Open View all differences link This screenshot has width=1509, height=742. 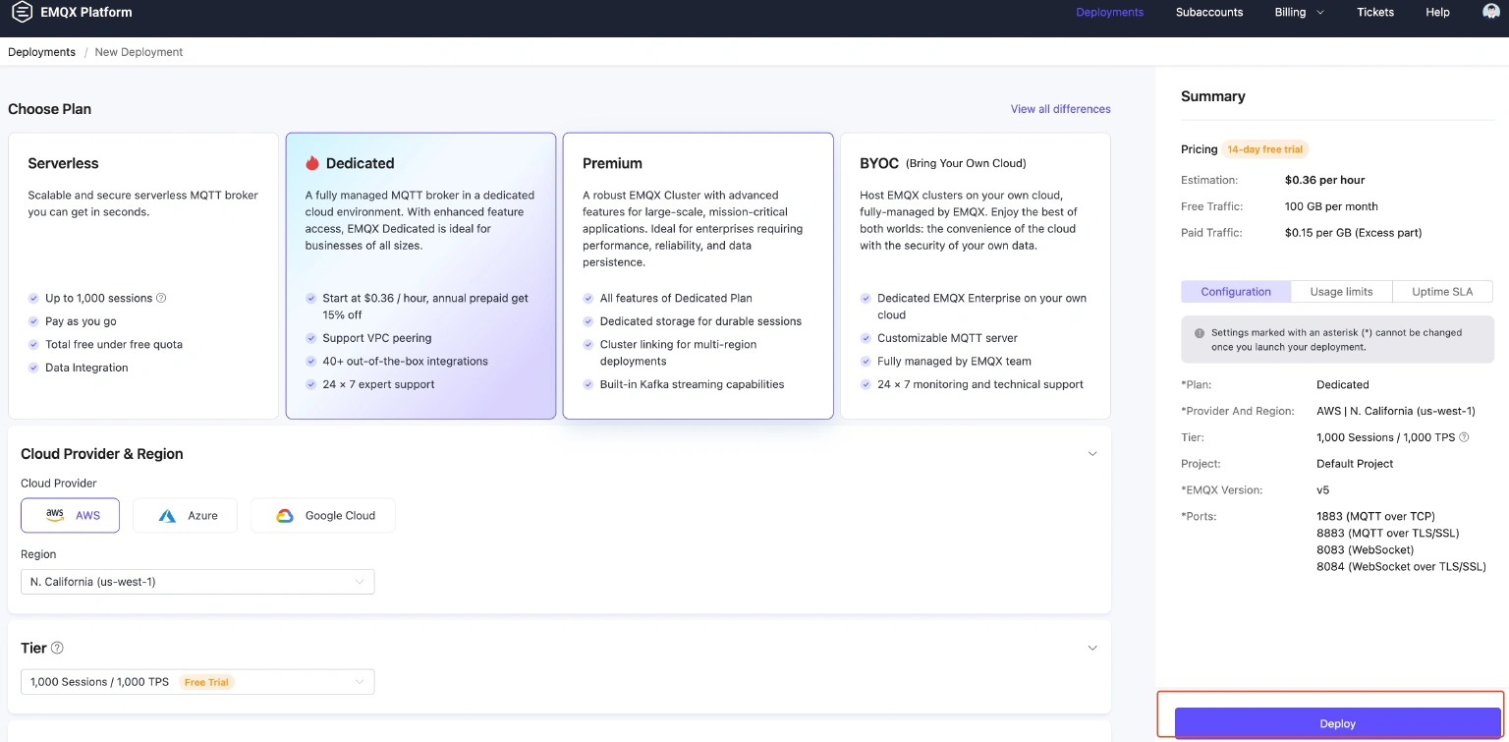pyautogui.click(x=1060, y=109)
